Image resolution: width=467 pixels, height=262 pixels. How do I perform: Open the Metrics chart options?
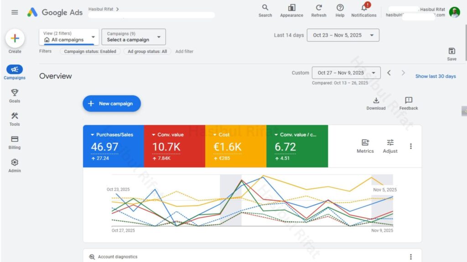click(365, 143)
